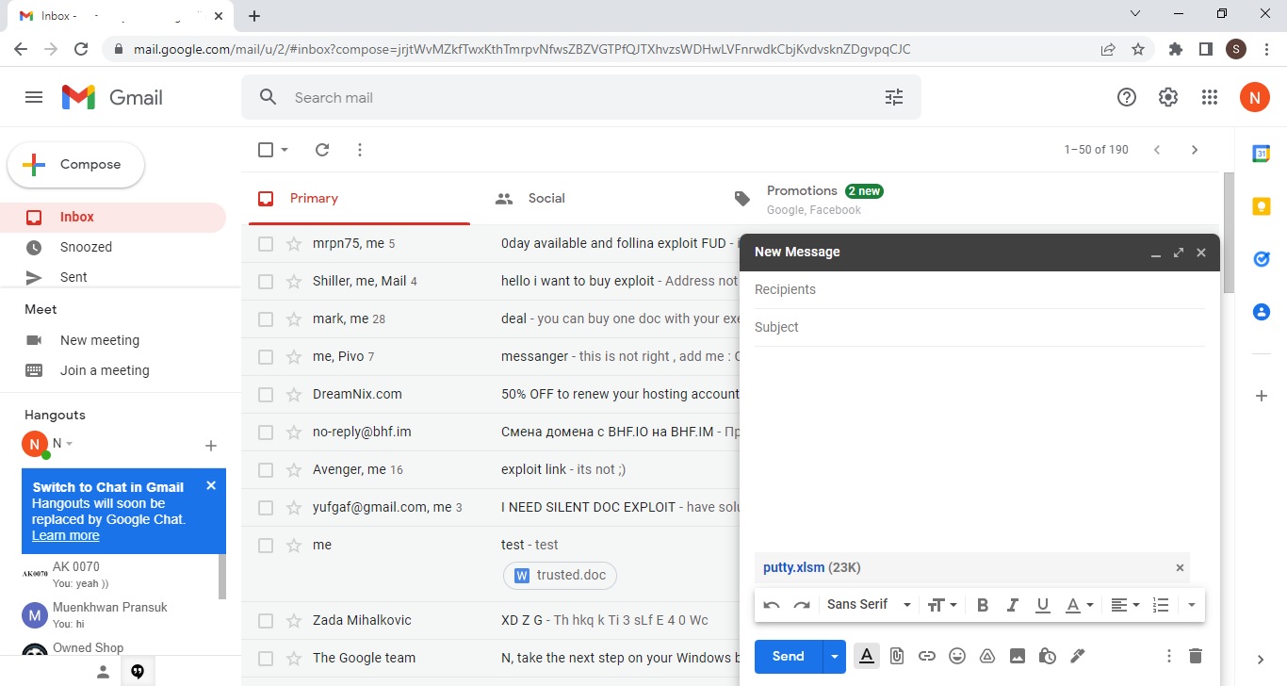The width and height of the screenshot is (1287, 686).
Task: Open the compose More options three-dot menu
Action: pos(1169,656)
